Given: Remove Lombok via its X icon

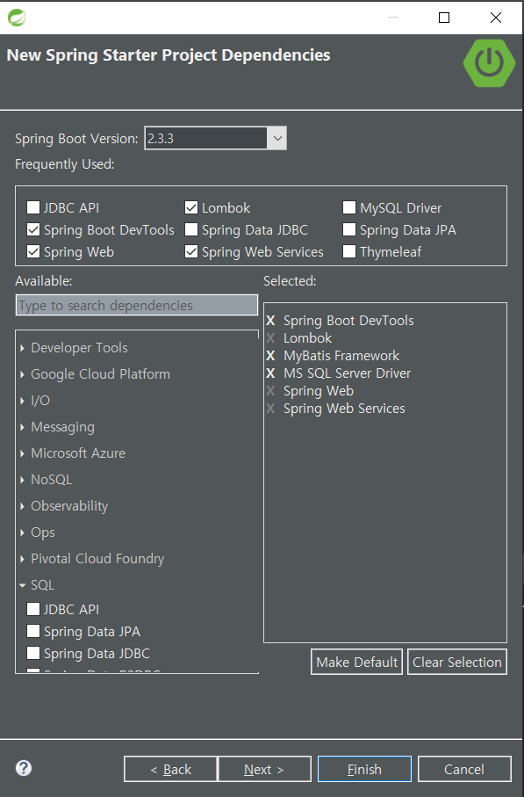Looking at the screenshot, I should pyautogui.click(x=270, y=338).
